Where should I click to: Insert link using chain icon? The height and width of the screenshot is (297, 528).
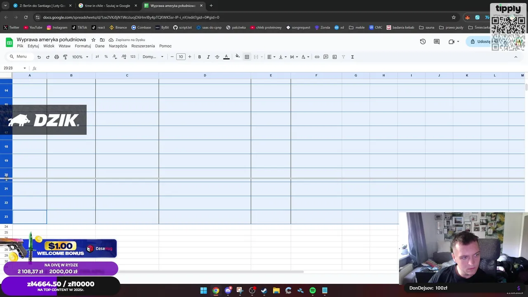click(317, 57)
